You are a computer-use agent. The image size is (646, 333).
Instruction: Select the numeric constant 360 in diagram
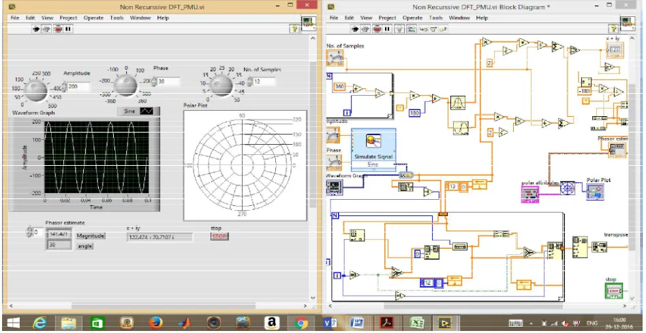339,87
